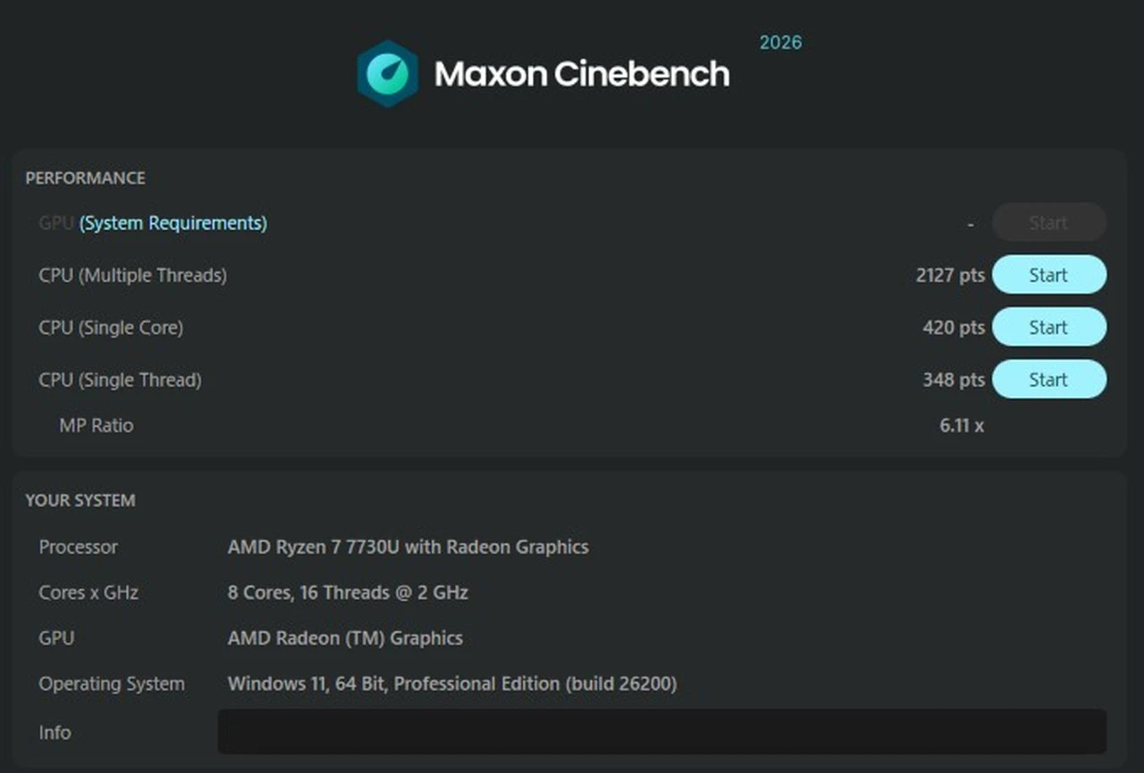The image size is (1144, 773).
Task: Click the Info input field
Action: pos(661,732)
